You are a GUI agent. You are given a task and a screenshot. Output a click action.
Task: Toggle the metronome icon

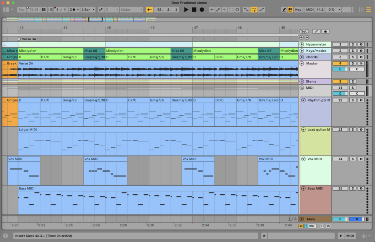(72, 10)
